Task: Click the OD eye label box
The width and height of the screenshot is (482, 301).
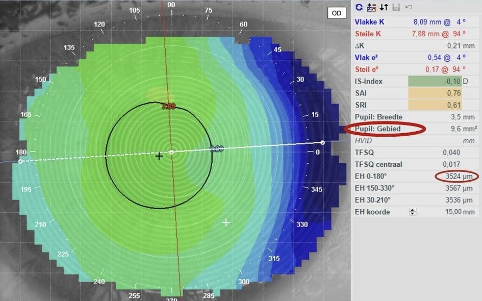Action: [337, 13]
